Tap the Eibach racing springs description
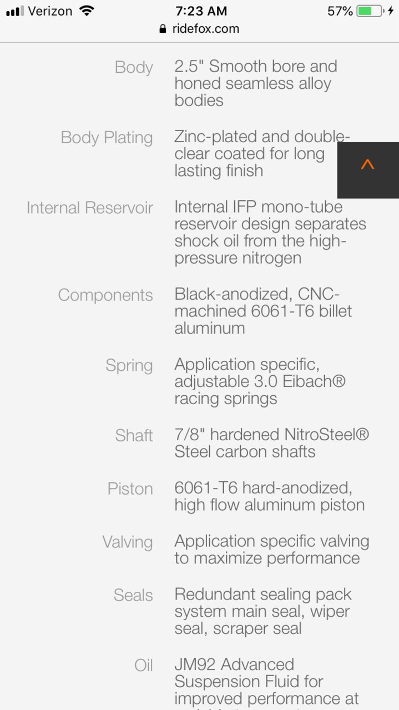399x710 pixels. coord(260,381)
